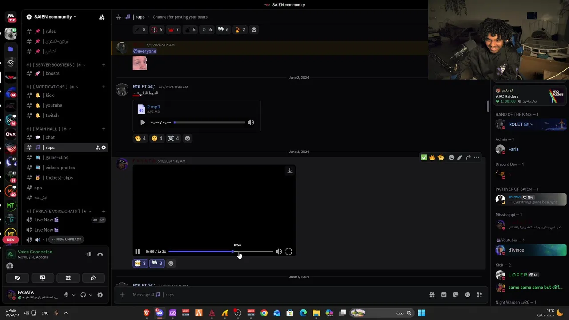The height and width of the screenshot is (320, 569).
Task: Seek in the 2.mp3 audio bar
Action: tap(209, 122)
